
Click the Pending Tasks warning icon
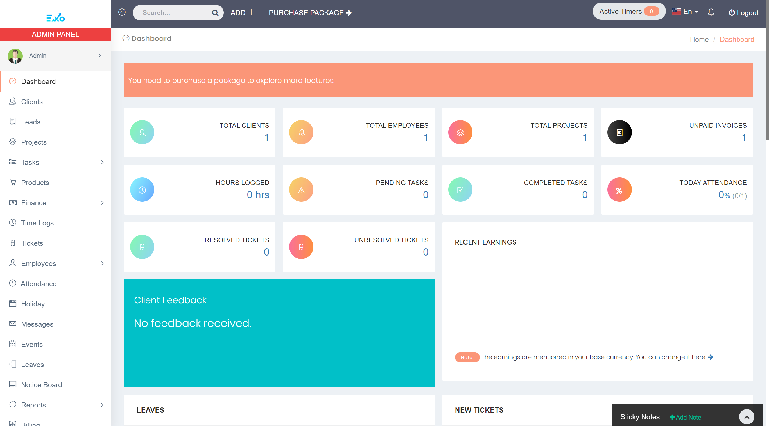point(301,190)
